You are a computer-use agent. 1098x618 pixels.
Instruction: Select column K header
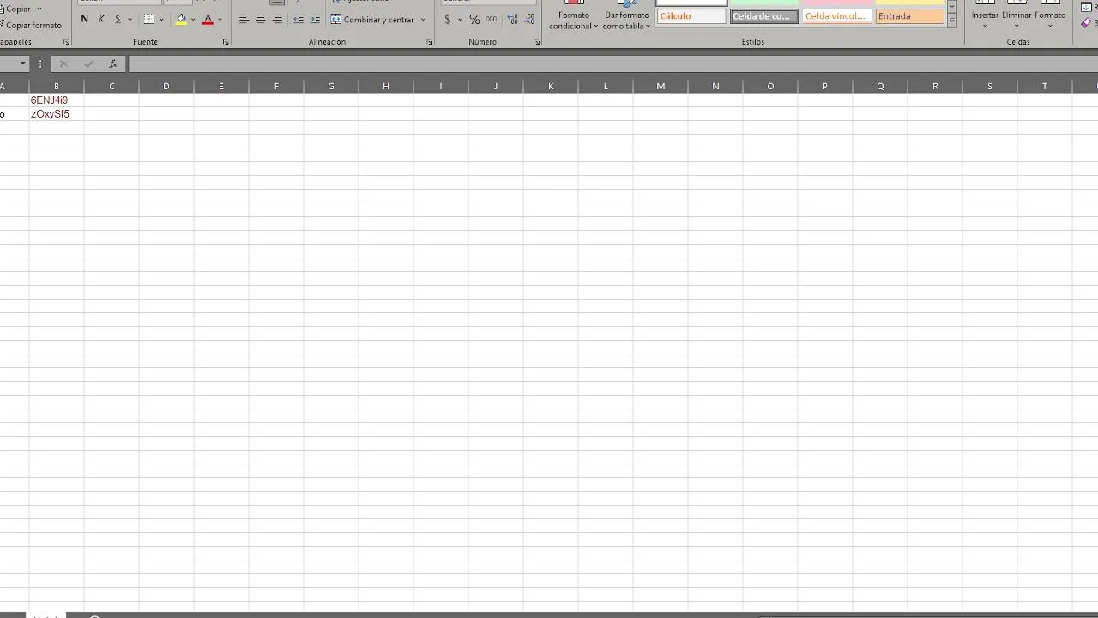coord(551,86)
